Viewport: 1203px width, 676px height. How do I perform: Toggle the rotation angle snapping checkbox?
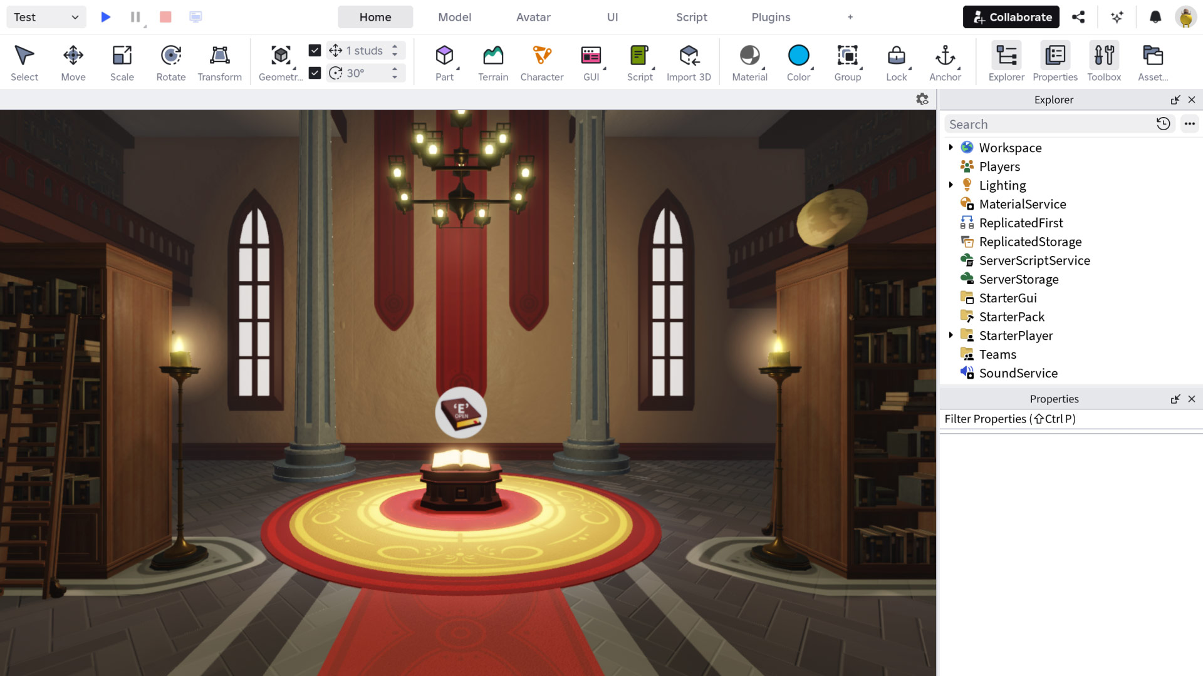coord(315,73)
